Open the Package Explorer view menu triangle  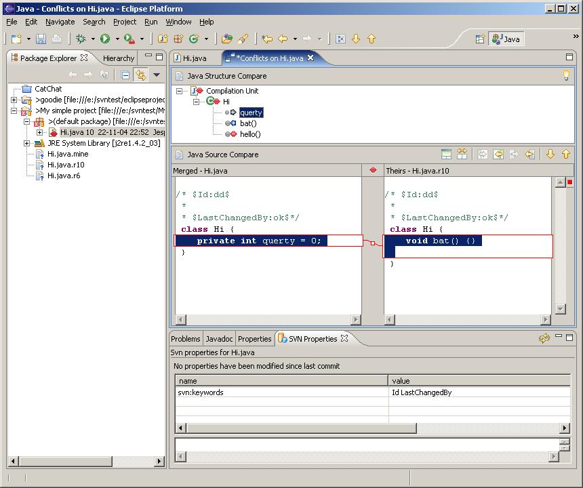point(157,75)
